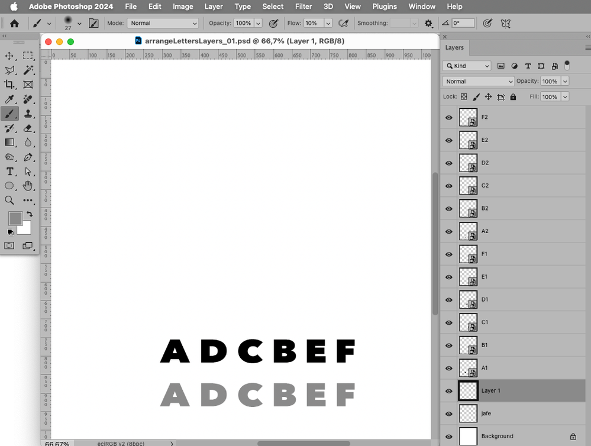Image resolution: width=591 pixels, height=446 pixels.
Task: Open the Image menu
Action: click(183, 7)
